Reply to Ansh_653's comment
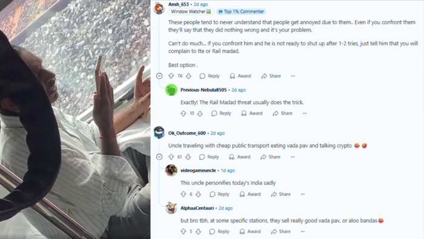 coord(210,76)
